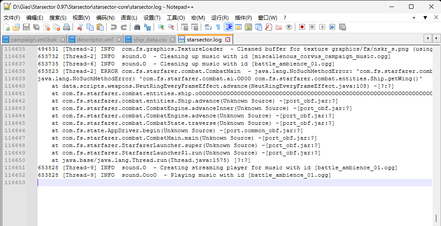Toggle the indent guide button
The width and height of the screenshot is (441, 226).
[228, 27]
